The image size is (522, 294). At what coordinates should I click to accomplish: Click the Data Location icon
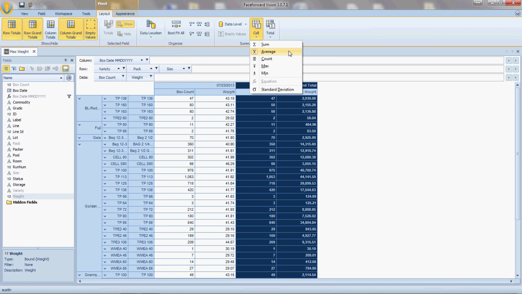[151, 28]
